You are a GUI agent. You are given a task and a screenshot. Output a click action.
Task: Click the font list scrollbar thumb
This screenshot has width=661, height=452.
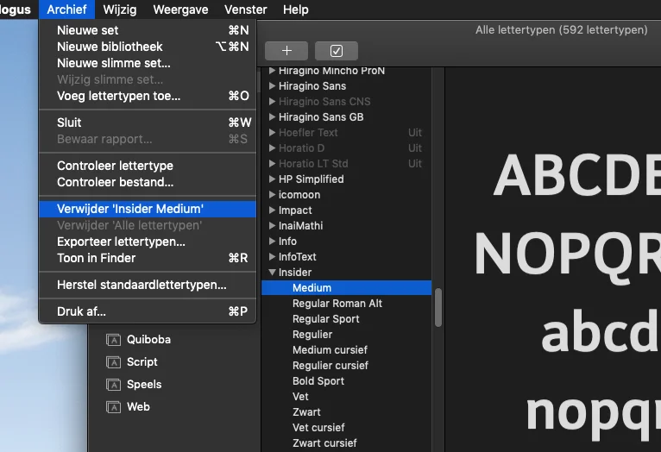click(438, 307)
